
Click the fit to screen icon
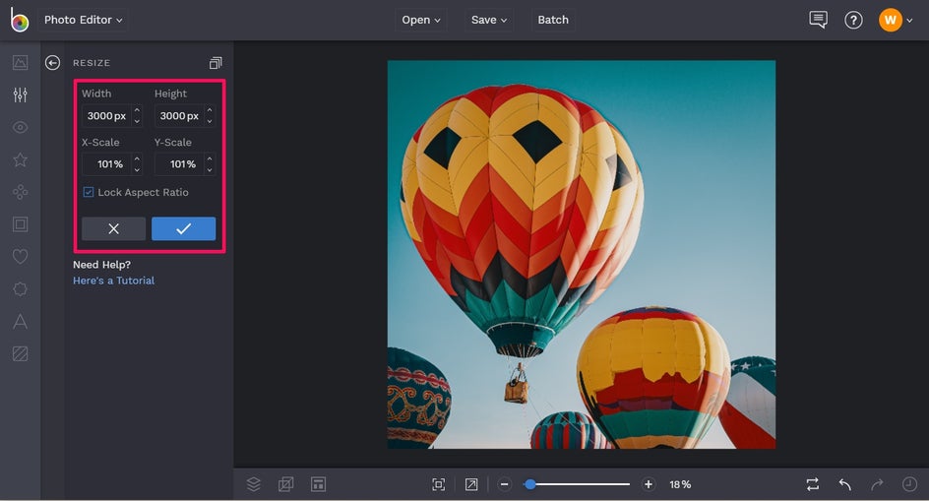[x=439, y=484]
